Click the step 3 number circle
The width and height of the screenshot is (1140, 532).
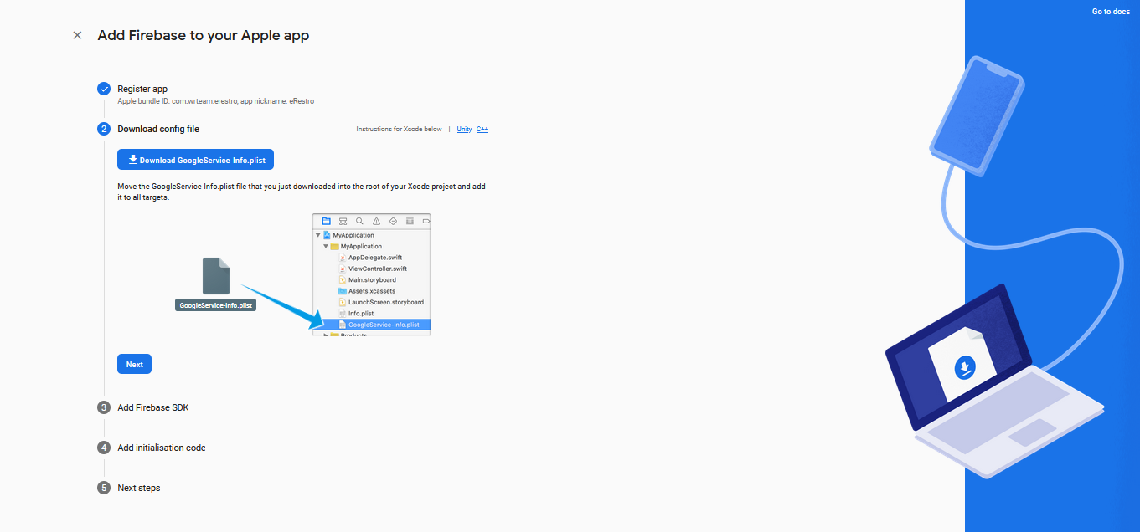[104, 407]
